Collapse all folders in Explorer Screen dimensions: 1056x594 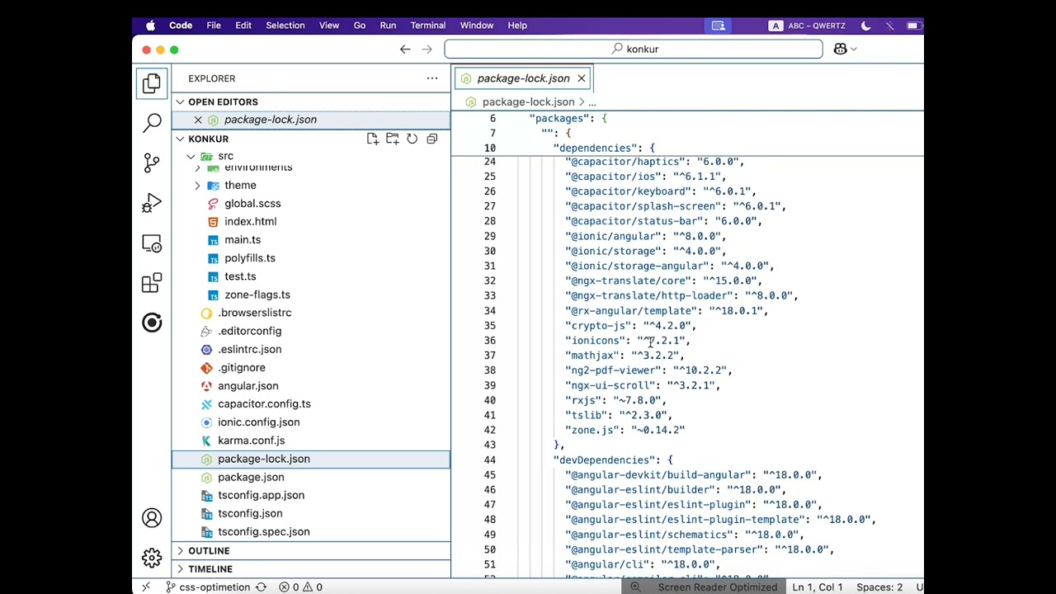tap(431, 139)
